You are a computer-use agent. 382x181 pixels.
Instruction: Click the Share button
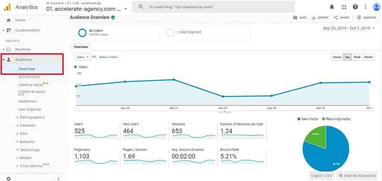tap(341, 18)
